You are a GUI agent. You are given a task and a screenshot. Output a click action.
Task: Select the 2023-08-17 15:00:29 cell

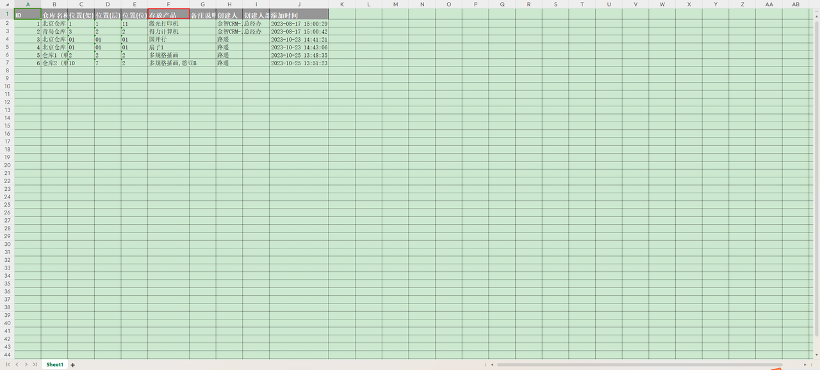click(x=299, y=23)
